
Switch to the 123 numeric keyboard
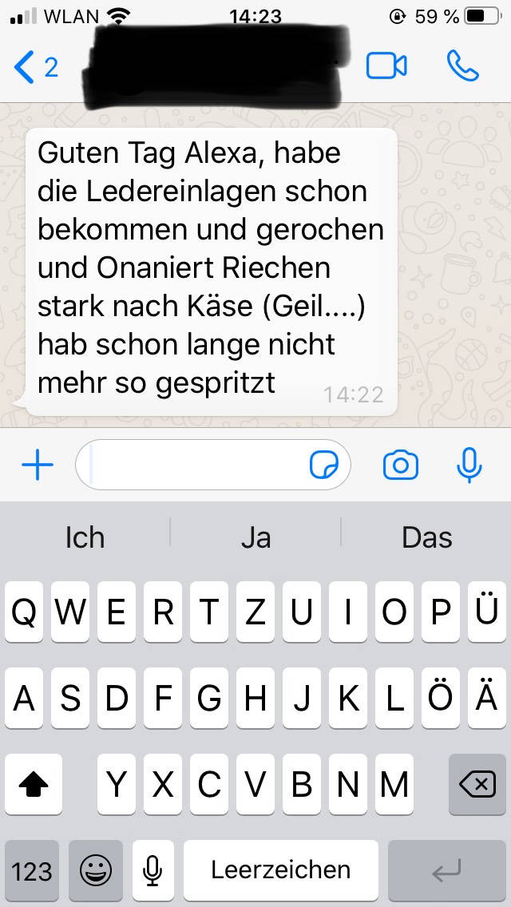click(32, 870)
